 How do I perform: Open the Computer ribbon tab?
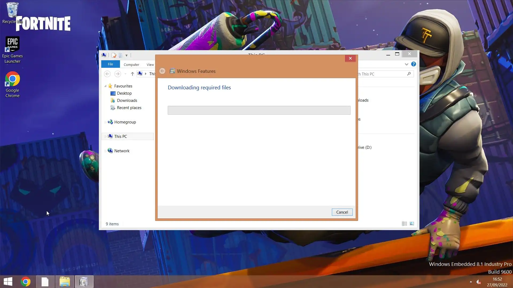(131, 65)
